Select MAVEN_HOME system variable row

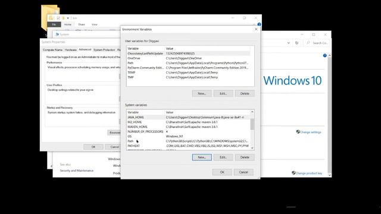[189, 127]
